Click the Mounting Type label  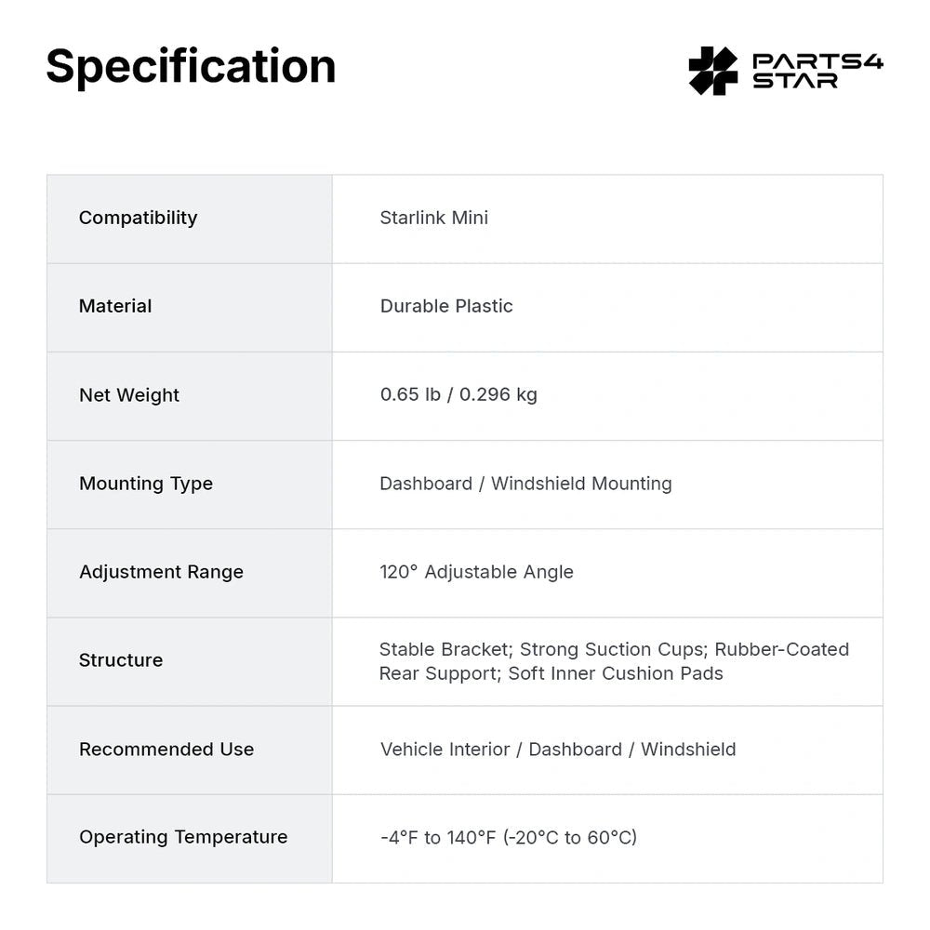tap(146, 484)
